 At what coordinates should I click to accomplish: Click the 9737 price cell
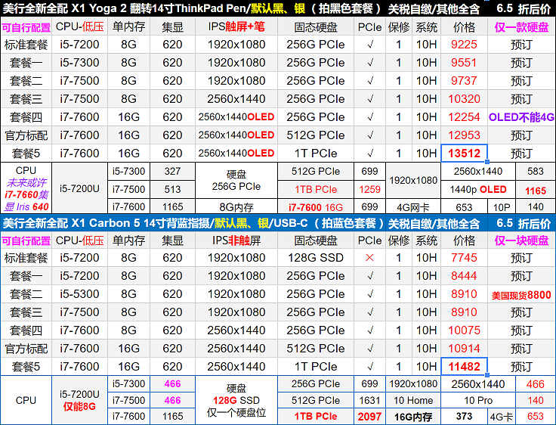coord(464,81)
